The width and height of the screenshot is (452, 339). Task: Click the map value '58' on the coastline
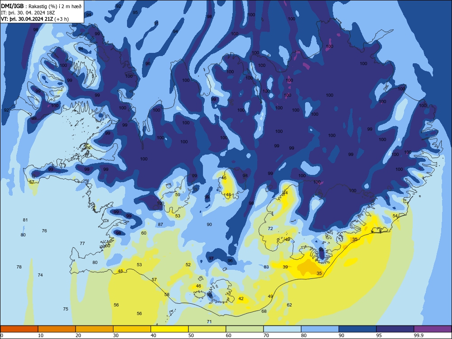[x=167, y=294]
